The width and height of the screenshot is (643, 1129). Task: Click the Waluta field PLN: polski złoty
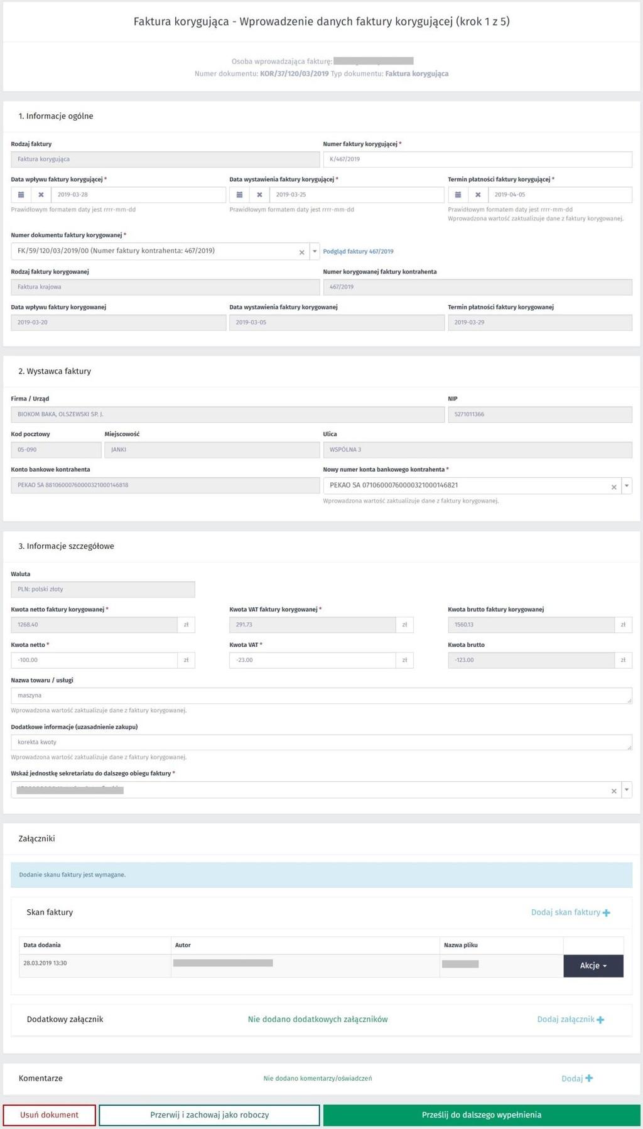(x=103, y=589)
